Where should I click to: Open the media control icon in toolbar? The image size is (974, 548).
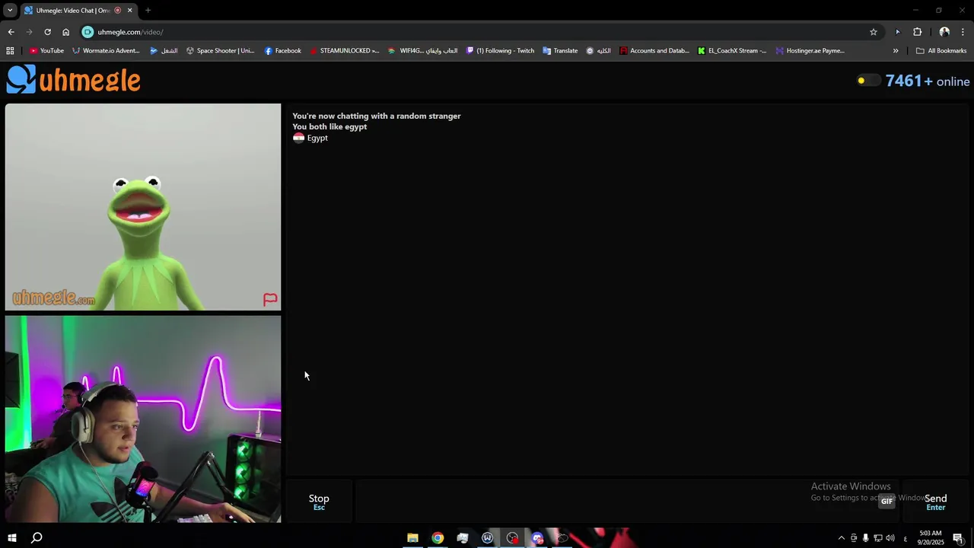(897, 32)
